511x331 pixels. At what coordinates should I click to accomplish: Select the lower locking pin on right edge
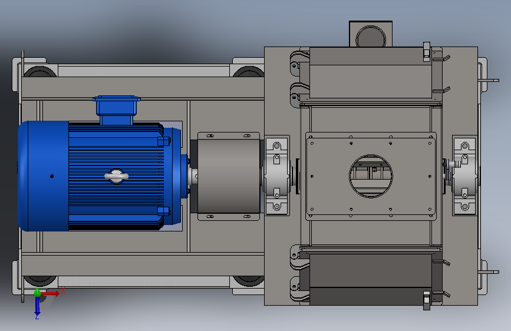click(489, 272)
